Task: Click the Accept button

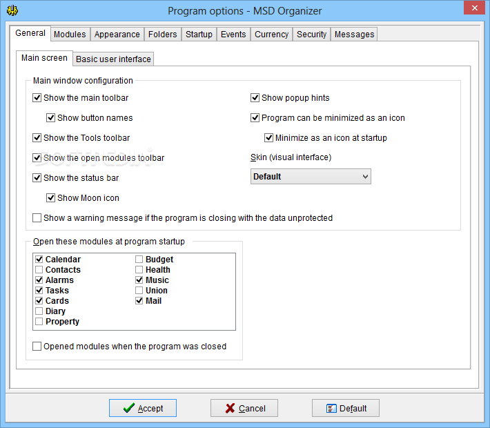Action: [143, 408]
